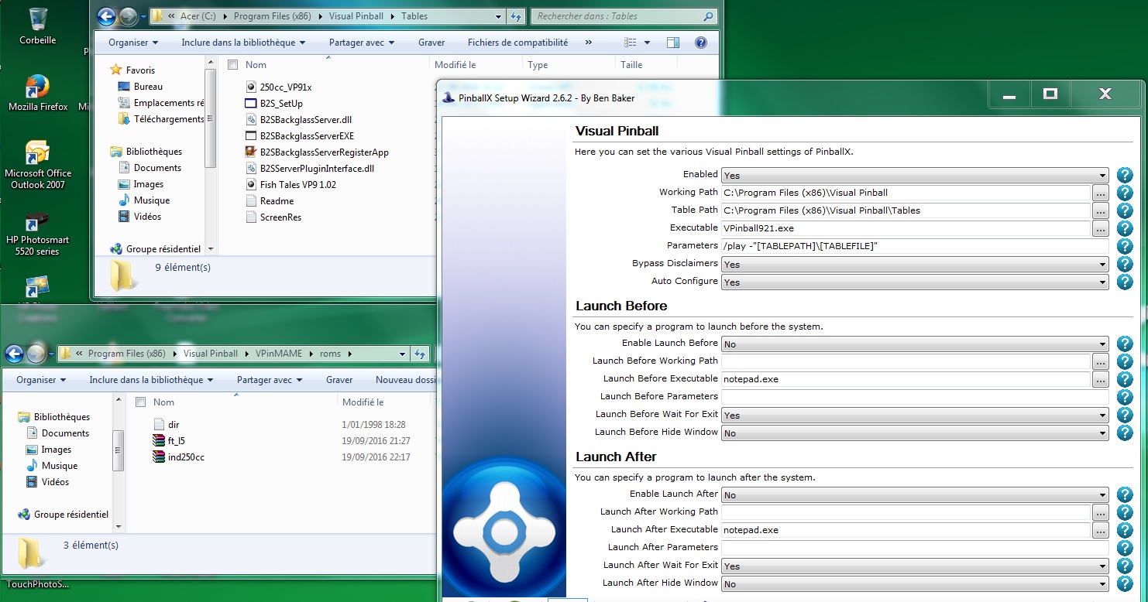Open Bypass Disclaimers dropdown
Image resolution: width=1148 pixels, height=602 pixels.
tap(915, 265)
